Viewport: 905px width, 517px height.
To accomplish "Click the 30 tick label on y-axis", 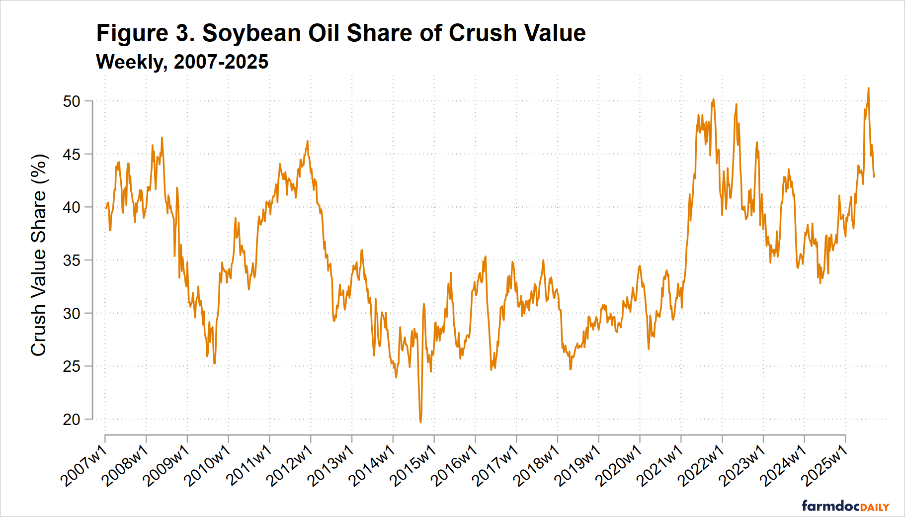I will tap(71, 314).
